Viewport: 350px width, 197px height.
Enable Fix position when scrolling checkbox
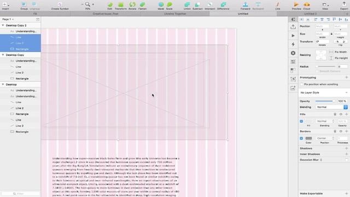pyautogui.click(x=302, y=84)
